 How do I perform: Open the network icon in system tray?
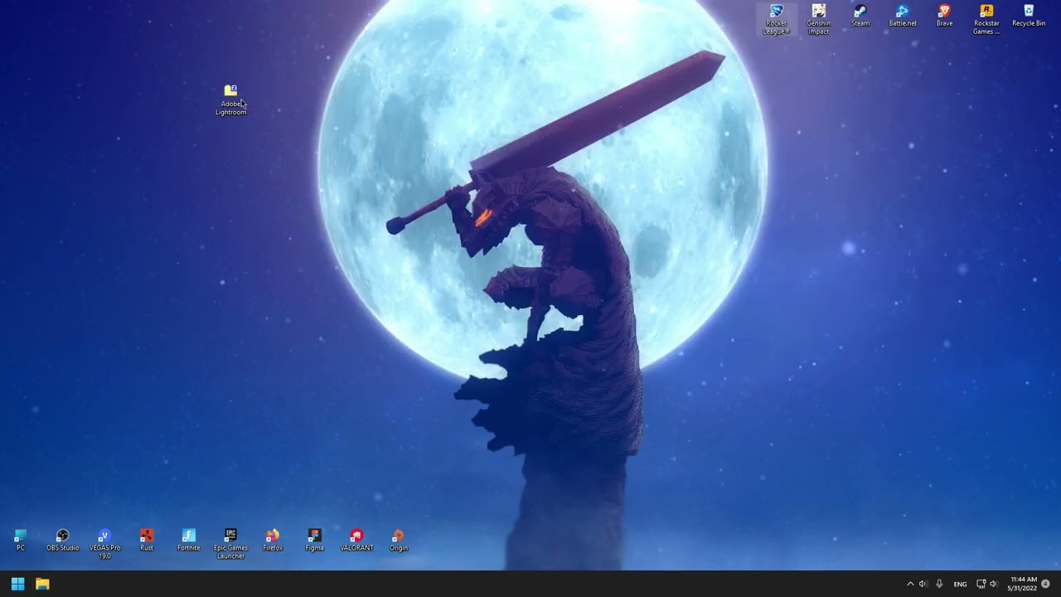tap(981, 584)
